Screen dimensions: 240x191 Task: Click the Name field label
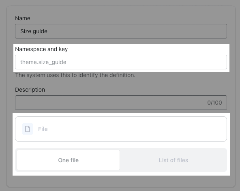(23, 18)
